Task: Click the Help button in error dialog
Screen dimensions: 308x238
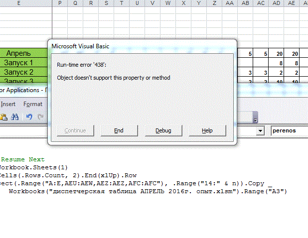Action: click(207, 130)
